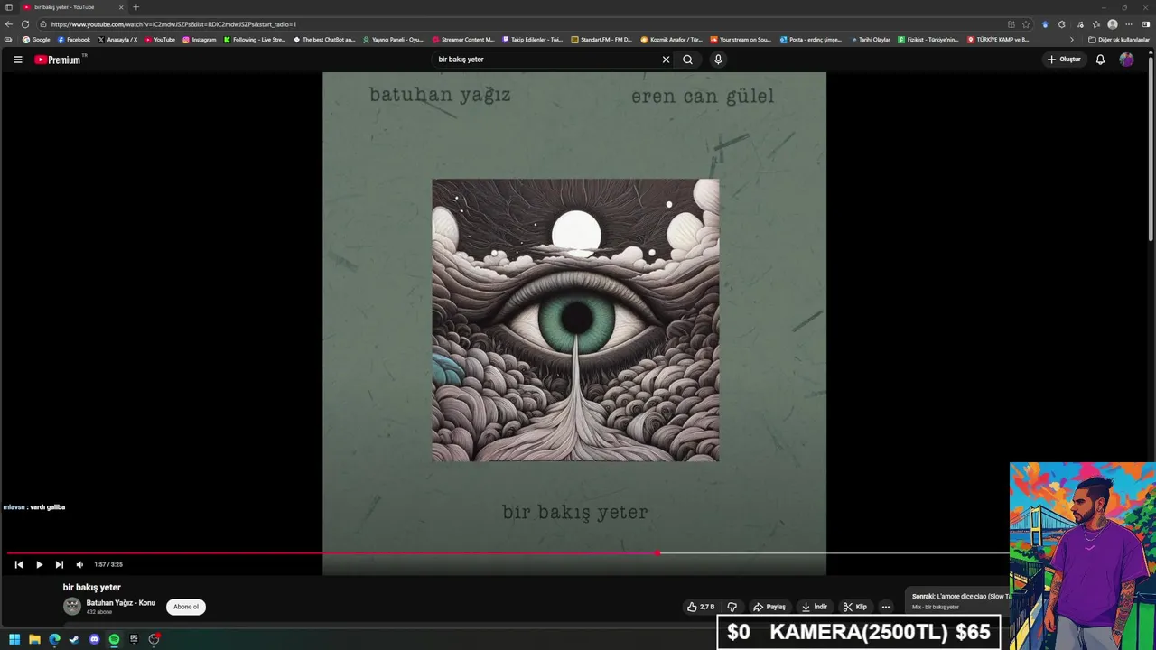Seek using the red progress bar handle
The width and height of the screenshot is (1156, 650).
[657, 553]
